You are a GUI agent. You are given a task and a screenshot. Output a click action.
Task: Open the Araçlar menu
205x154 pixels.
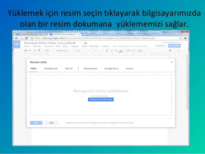(x=75, y=46)
